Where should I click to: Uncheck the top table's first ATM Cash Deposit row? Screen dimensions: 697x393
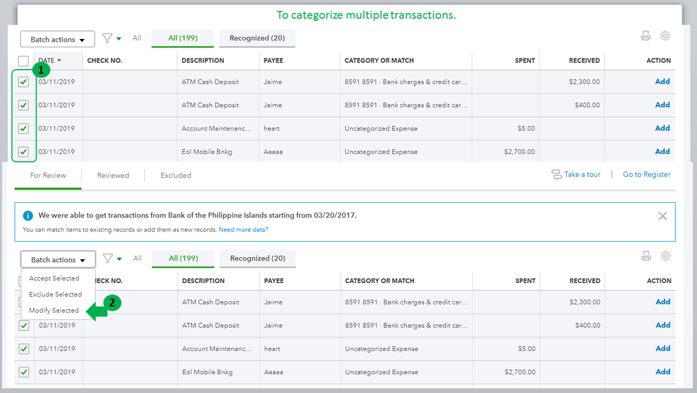click(x=24, y=82)
